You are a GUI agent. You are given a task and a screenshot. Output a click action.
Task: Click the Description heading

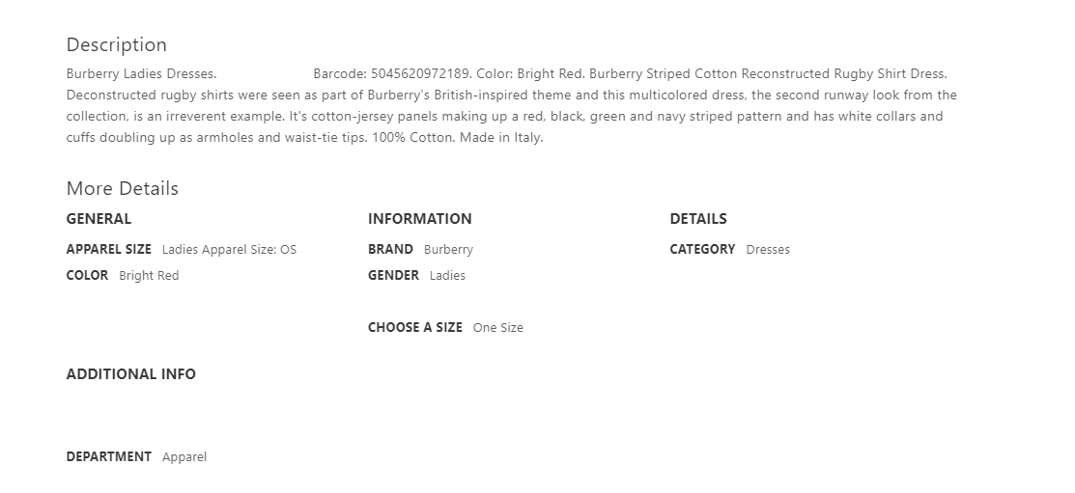[x=116, y=44]
